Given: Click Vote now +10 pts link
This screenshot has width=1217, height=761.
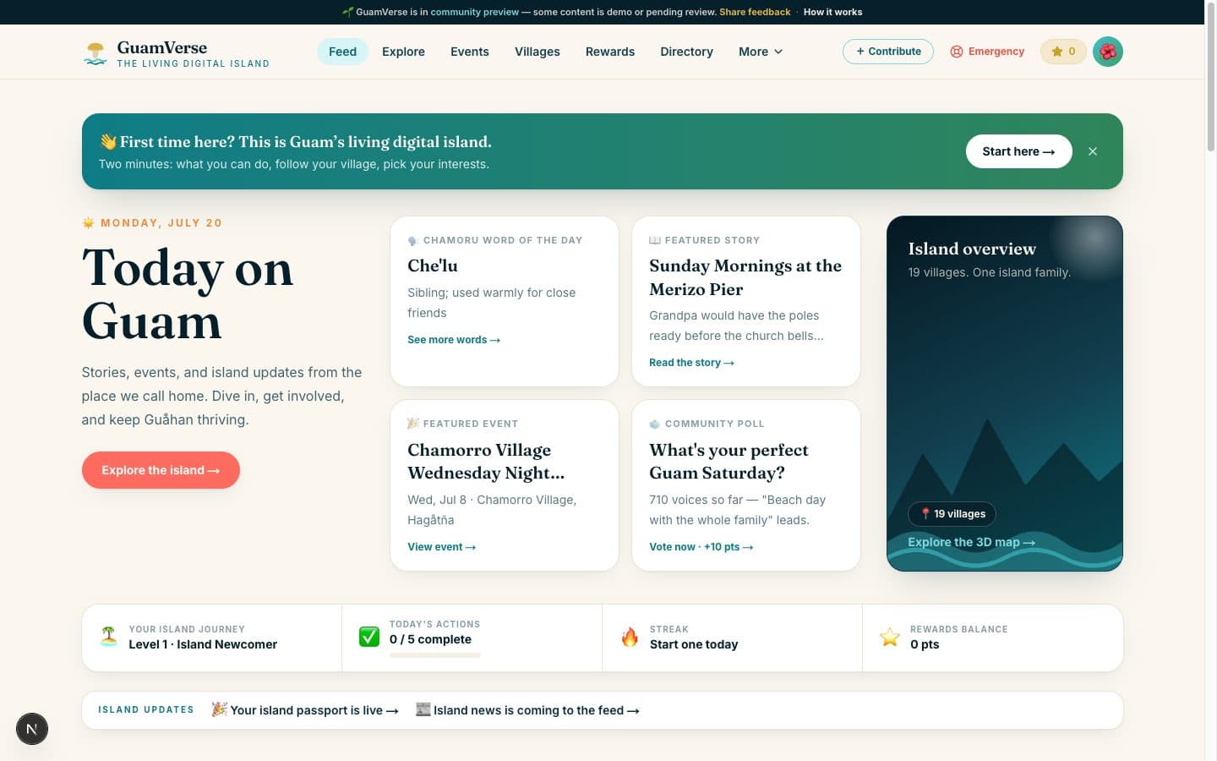Looking at the screenshot, I should click(x=701, y=547).
